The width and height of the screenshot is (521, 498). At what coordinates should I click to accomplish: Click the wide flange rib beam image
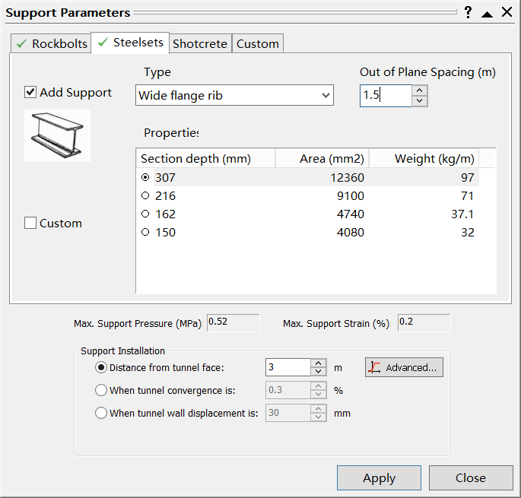[x=57, y=135]
